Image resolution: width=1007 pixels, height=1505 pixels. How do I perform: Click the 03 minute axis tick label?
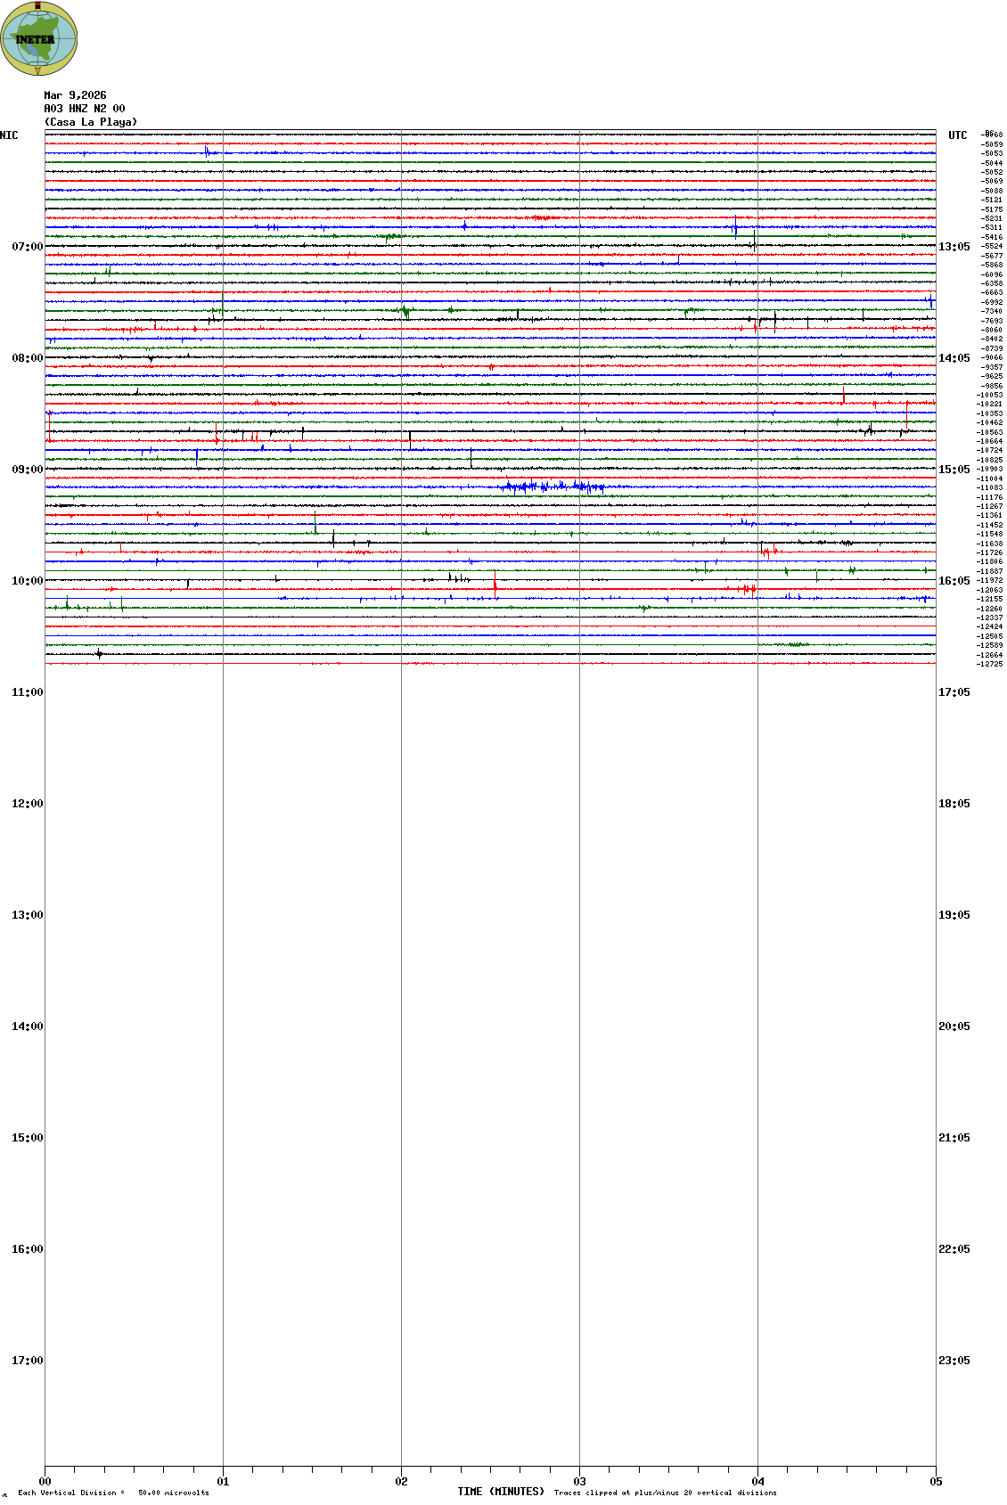(x=579, y=1482)
